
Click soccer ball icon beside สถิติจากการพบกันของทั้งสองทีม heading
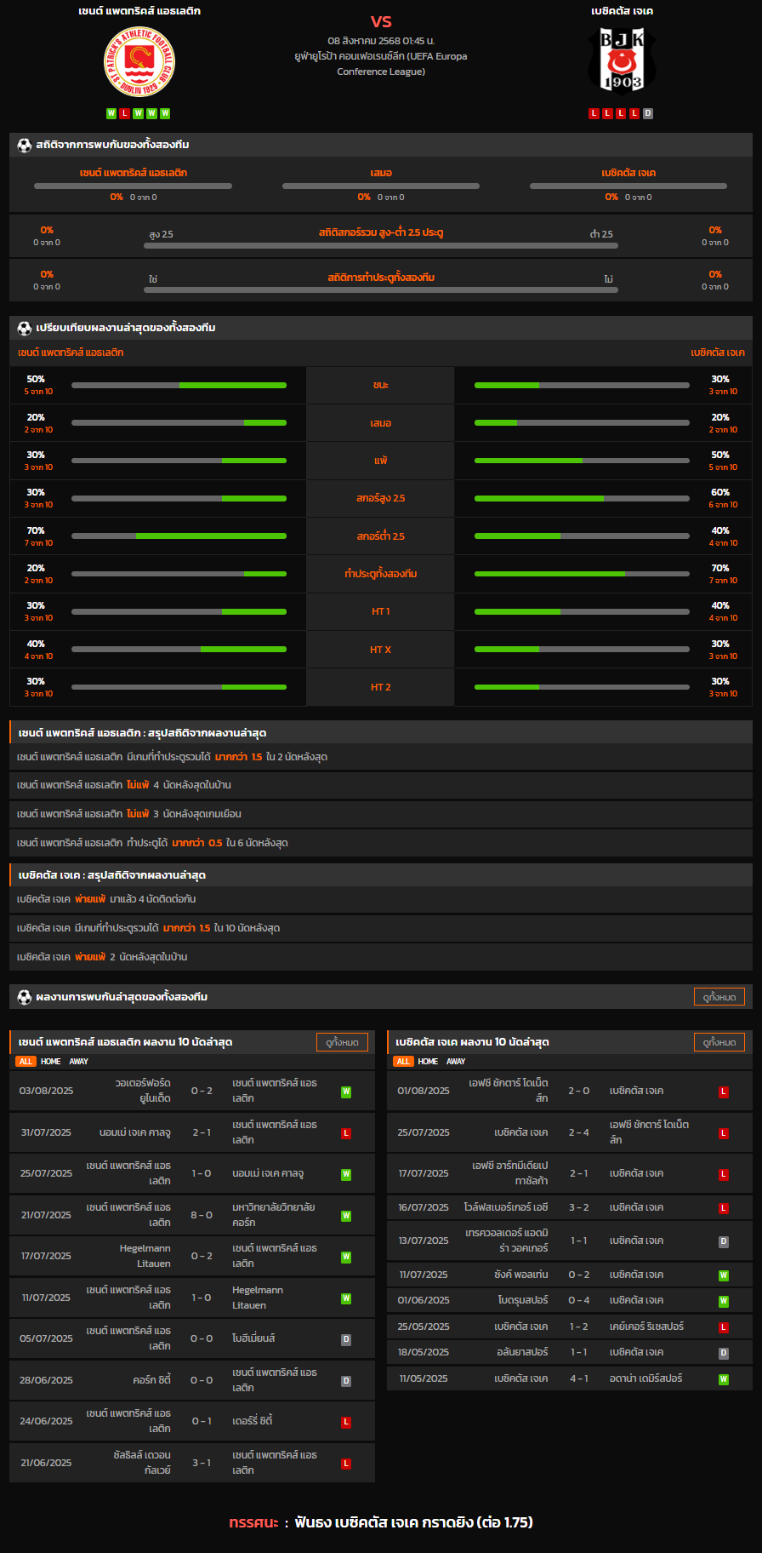(x=25, y=145)
